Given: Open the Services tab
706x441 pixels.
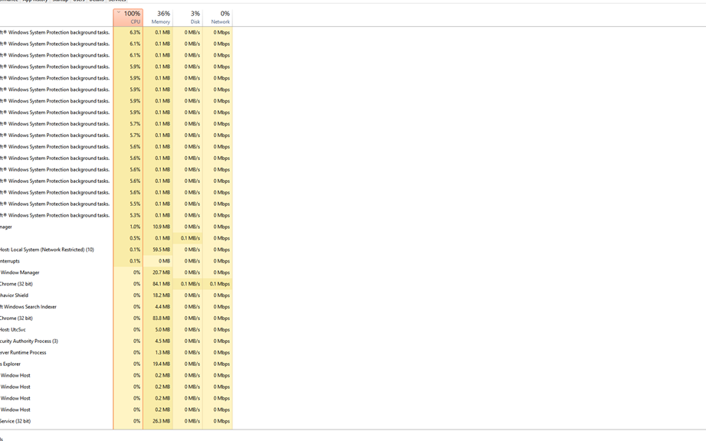Looking at the screenshot, I should tap(117, 2).
